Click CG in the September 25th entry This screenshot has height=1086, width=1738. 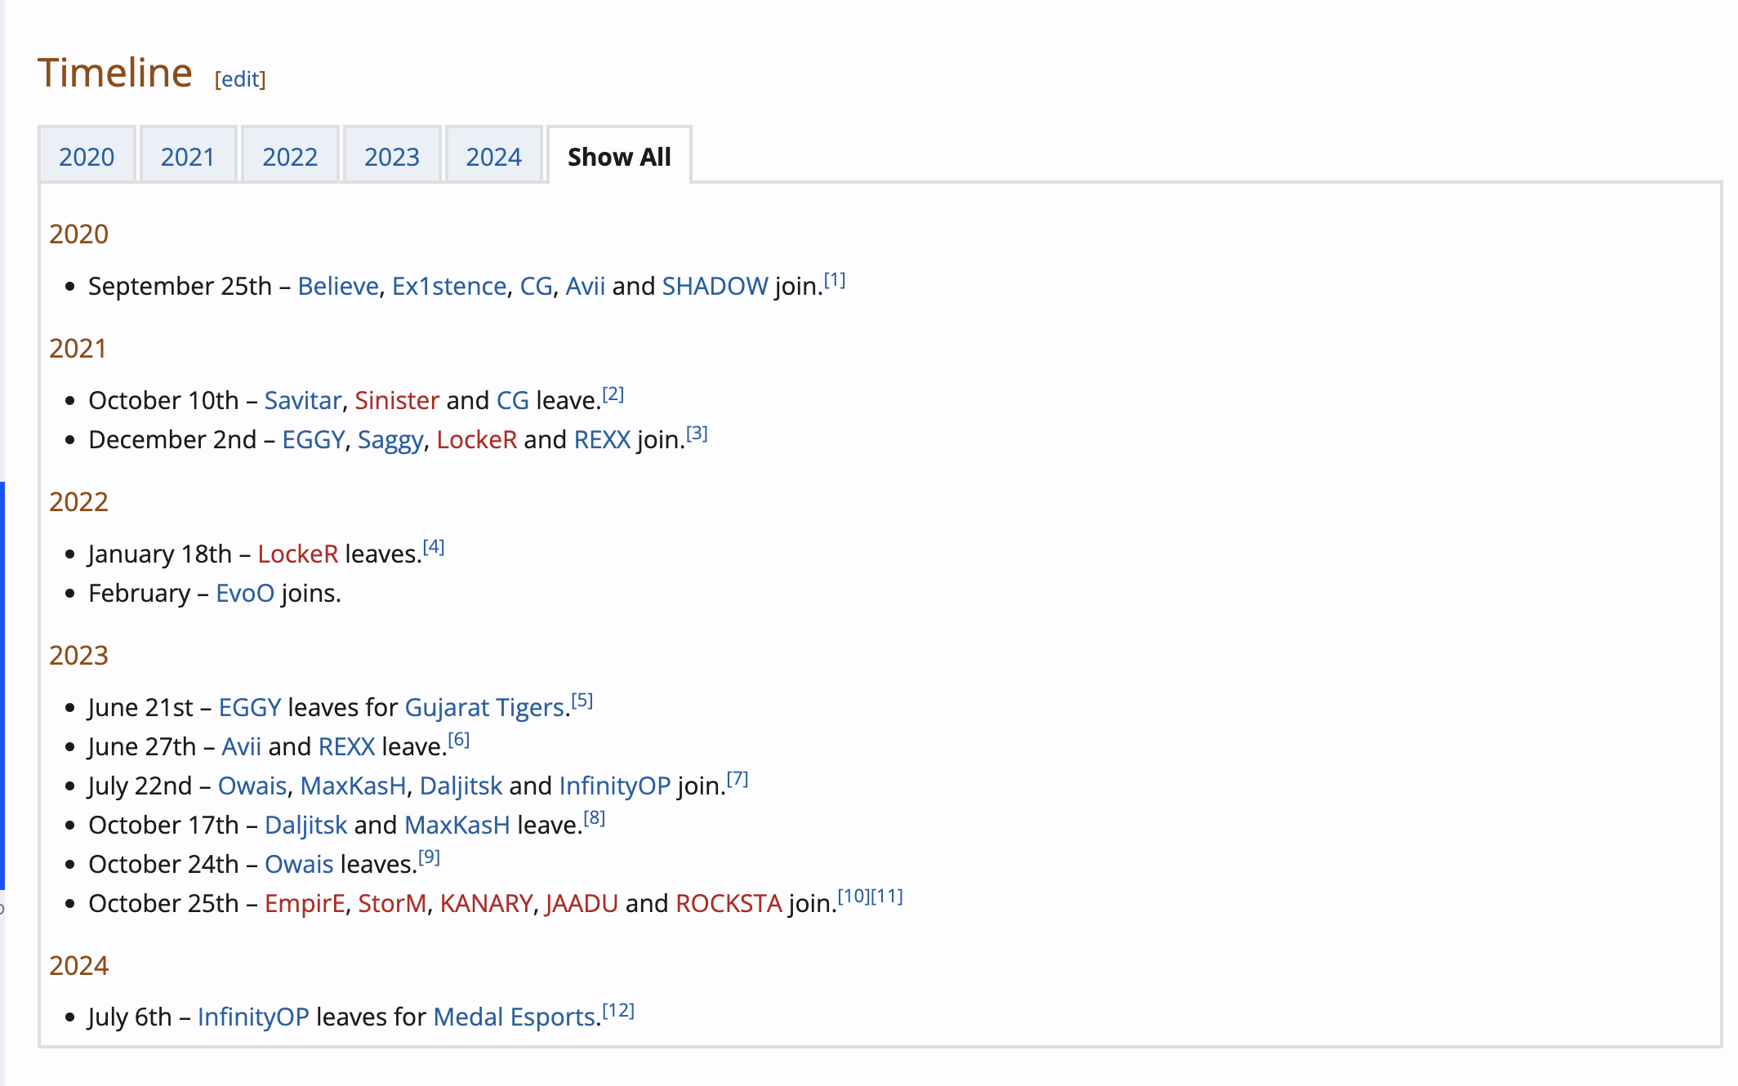[x=536, y=286]
